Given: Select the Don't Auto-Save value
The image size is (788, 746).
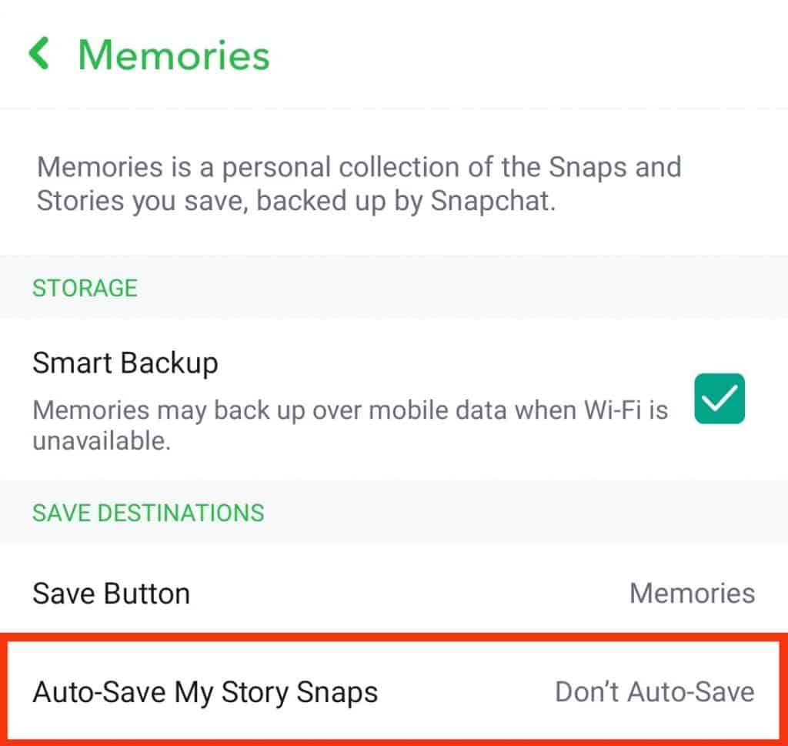Looking at the screenshot, I should tap(653, 691).
